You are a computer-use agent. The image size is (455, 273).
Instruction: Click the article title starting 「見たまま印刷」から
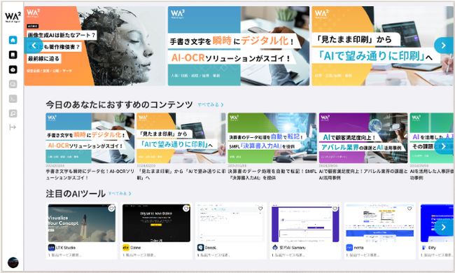(181, 174)
